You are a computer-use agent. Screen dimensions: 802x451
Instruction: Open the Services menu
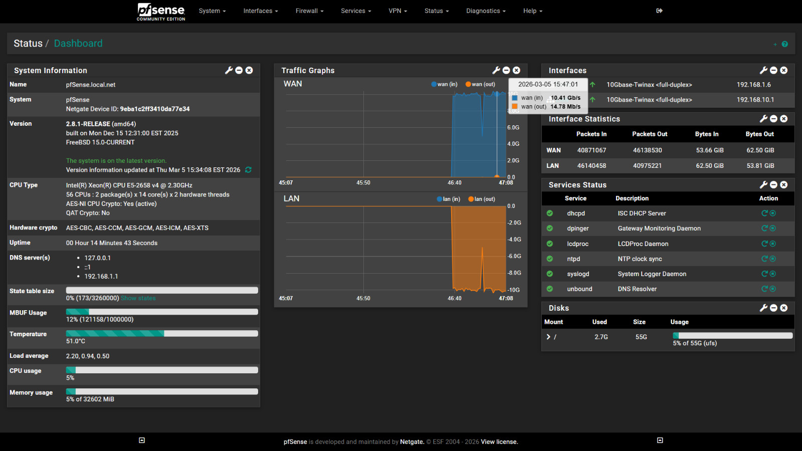(356, 11)
